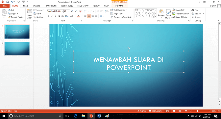Image resolution: width=221 pixels, height=119 pixels.
Task: Select the star shape in gallery
Action: [153, 16]
